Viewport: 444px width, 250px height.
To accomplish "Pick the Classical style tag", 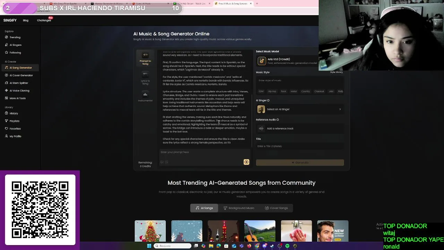I will click(x=319, y=91).
